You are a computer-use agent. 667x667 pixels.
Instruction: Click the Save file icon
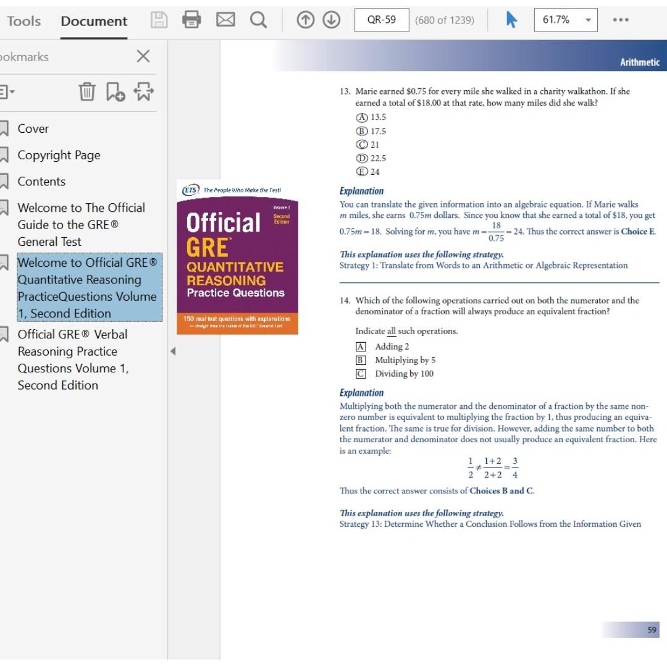[159, 20]
